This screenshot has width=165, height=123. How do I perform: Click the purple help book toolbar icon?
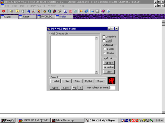[103, 11]
